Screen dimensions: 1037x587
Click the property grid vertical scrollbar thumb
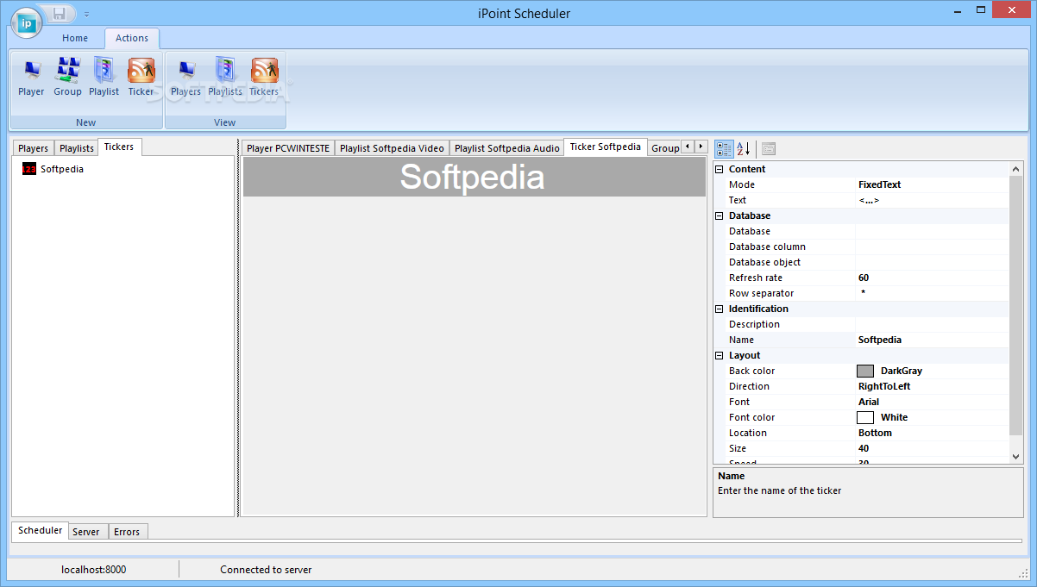pyautogui.click(x=1016, y=305)
